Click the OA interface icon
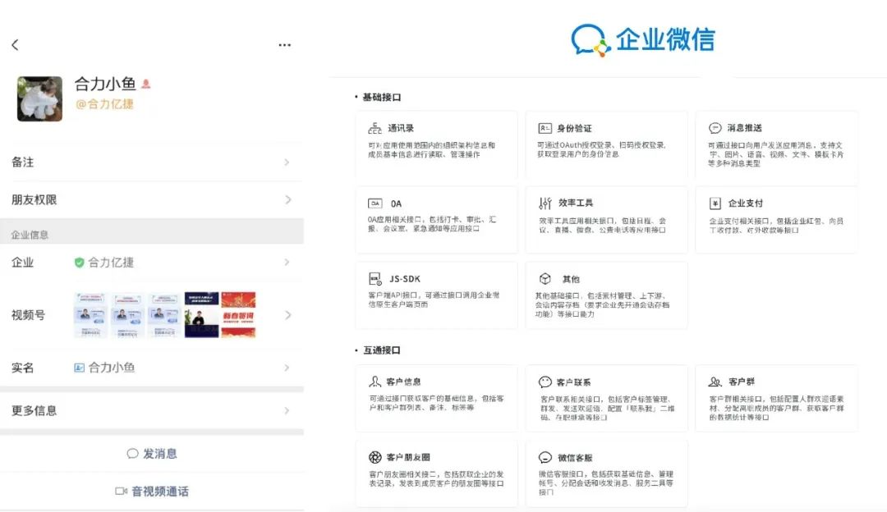 click(x=375, y=203)
